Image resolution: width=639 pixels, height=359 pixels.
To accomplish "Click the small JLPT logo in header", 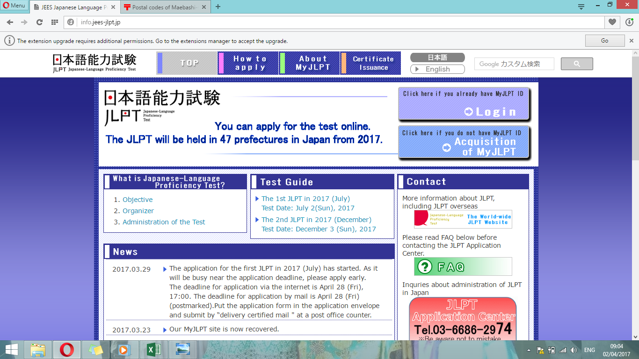I will [94, 63].
